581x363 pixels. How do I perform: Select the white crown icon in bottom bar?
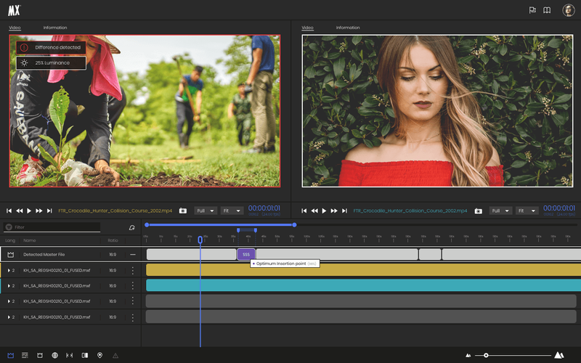click(40, 355)
